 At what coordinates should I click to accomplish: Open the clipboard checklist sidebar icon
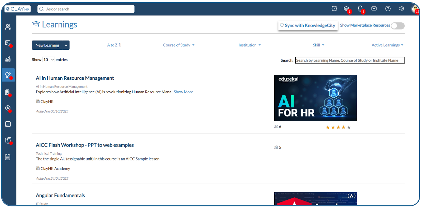(8, 157)
